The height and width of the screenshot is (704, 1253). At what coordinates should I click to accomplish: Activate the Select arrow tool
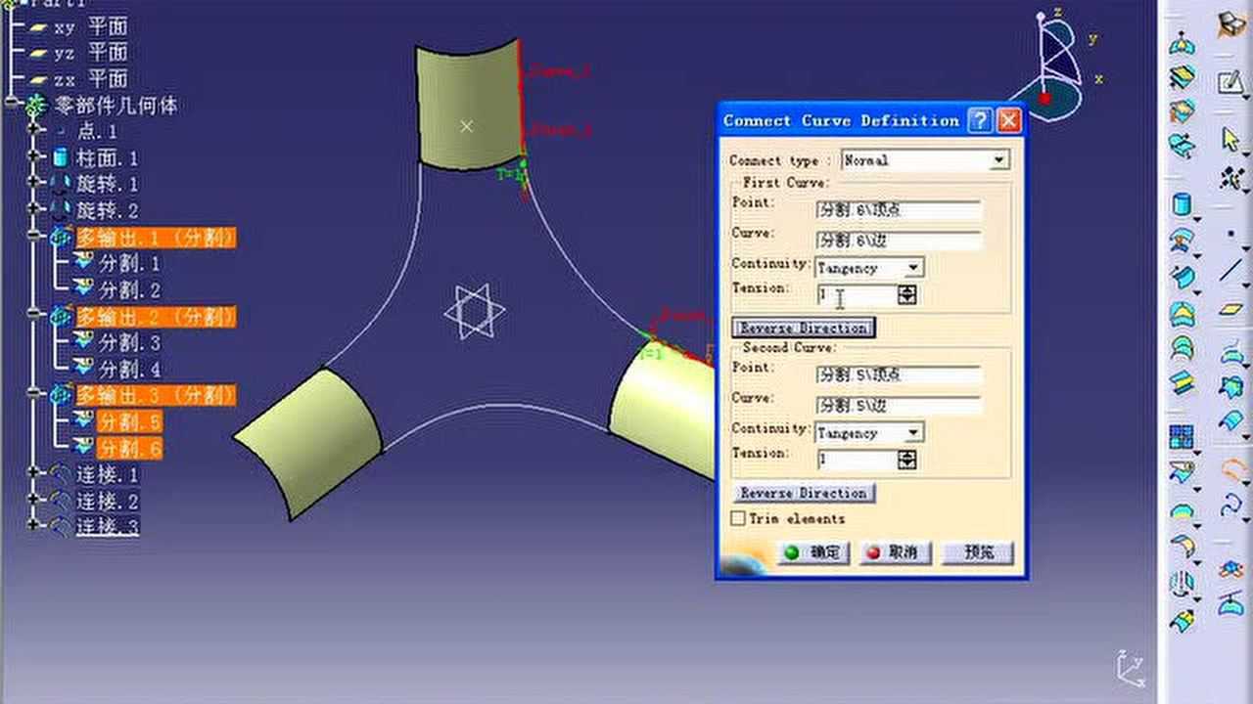[1230, 140]
